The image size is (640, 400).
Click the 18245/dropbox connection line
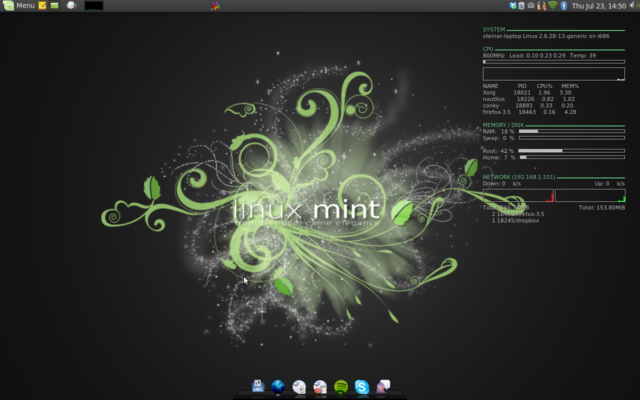pyautogui.click(x=515, y=220)
